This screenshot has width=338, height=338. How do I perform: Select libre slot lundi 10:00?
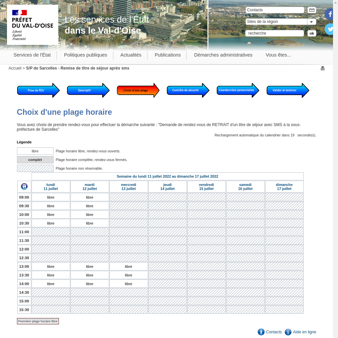(51, 215)
